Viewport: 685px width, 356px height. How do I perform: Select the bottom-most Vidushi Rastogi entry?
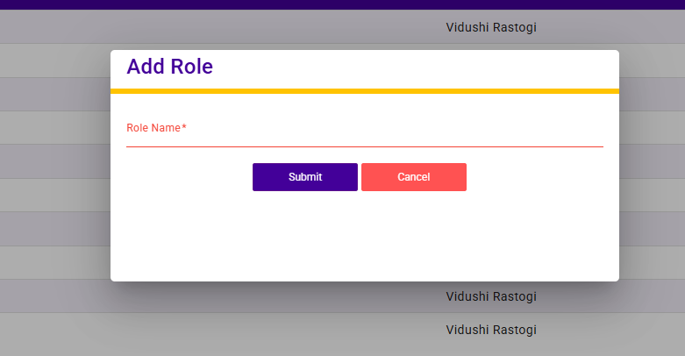pos(490,330)
